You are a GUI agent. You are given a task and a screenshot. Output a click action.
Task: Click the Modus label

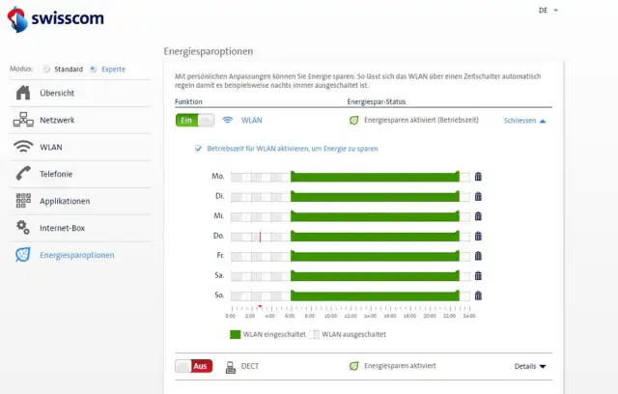point(21,69)
